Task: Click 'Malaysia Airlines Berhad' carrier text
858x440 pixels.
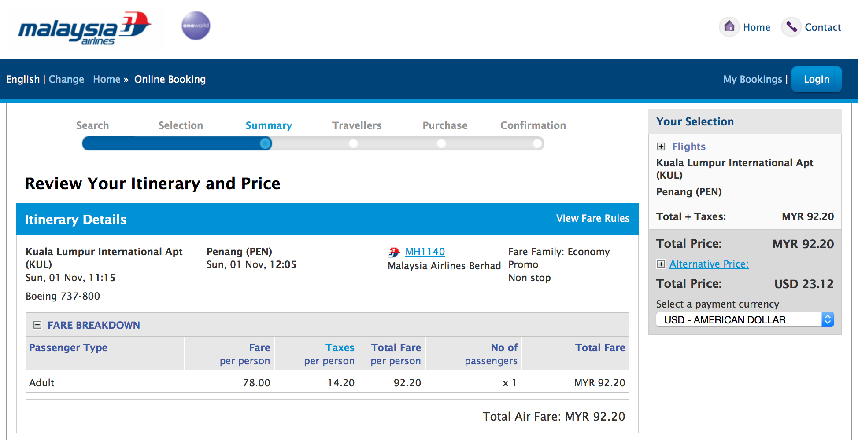Action: click(444, 266)
